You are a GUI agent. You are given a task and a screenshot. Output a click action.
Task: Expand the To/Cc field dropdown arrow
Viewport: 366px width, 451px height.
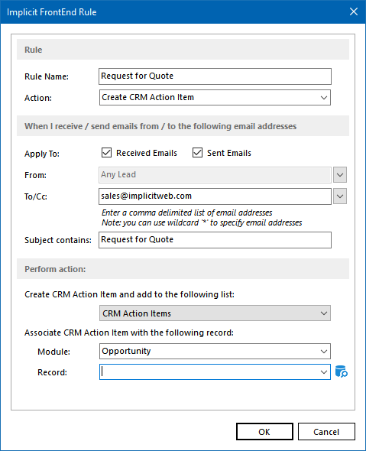[340, 196]
